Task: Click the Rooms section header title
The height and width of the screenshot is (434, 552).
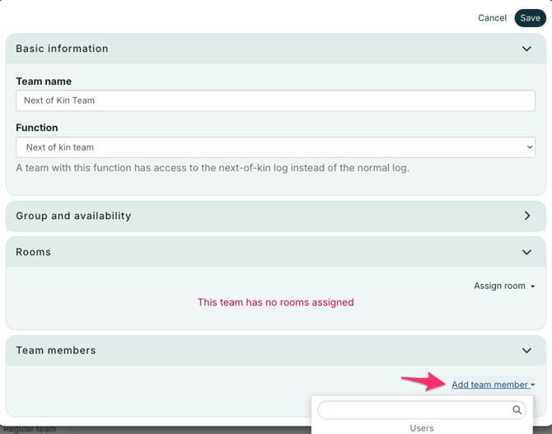Action: 34,252
